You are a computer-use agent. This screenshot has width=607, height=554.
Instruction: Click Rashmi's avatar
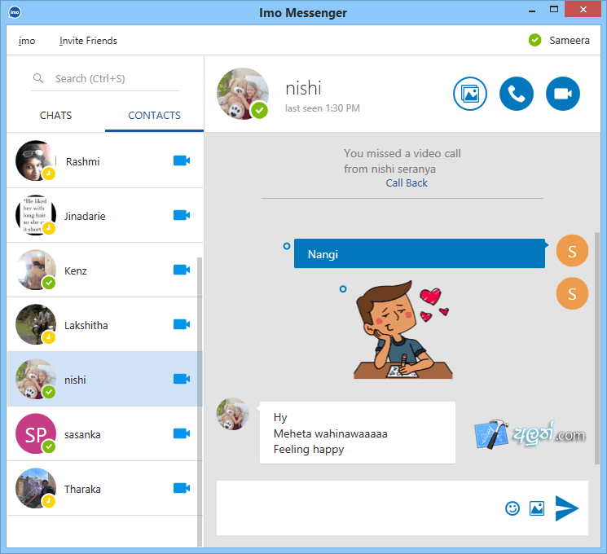point(36,160)
